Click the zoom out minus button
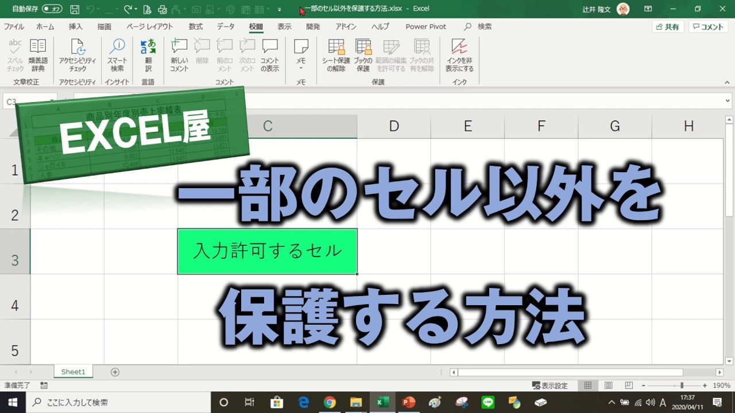The image size is (735, 413). click(645, 385)
